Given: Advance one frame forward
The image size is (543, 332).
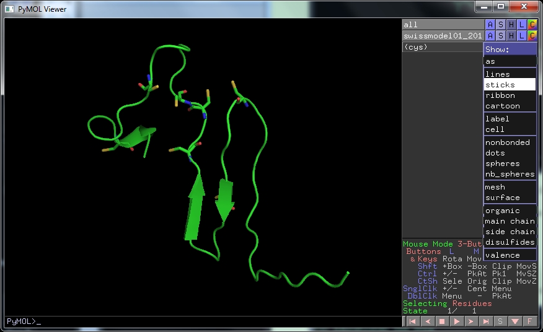Looking at the screenshot, I should [x=471, y=321].
